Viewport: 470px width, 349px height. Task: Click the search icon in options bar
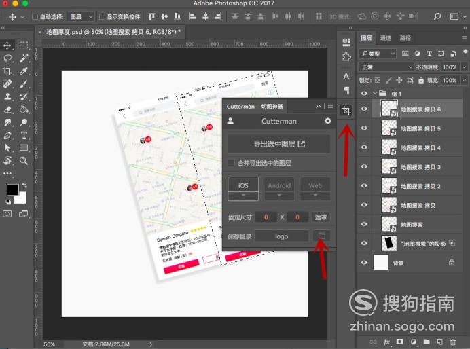pyautogui.click(x=437, y=16)
